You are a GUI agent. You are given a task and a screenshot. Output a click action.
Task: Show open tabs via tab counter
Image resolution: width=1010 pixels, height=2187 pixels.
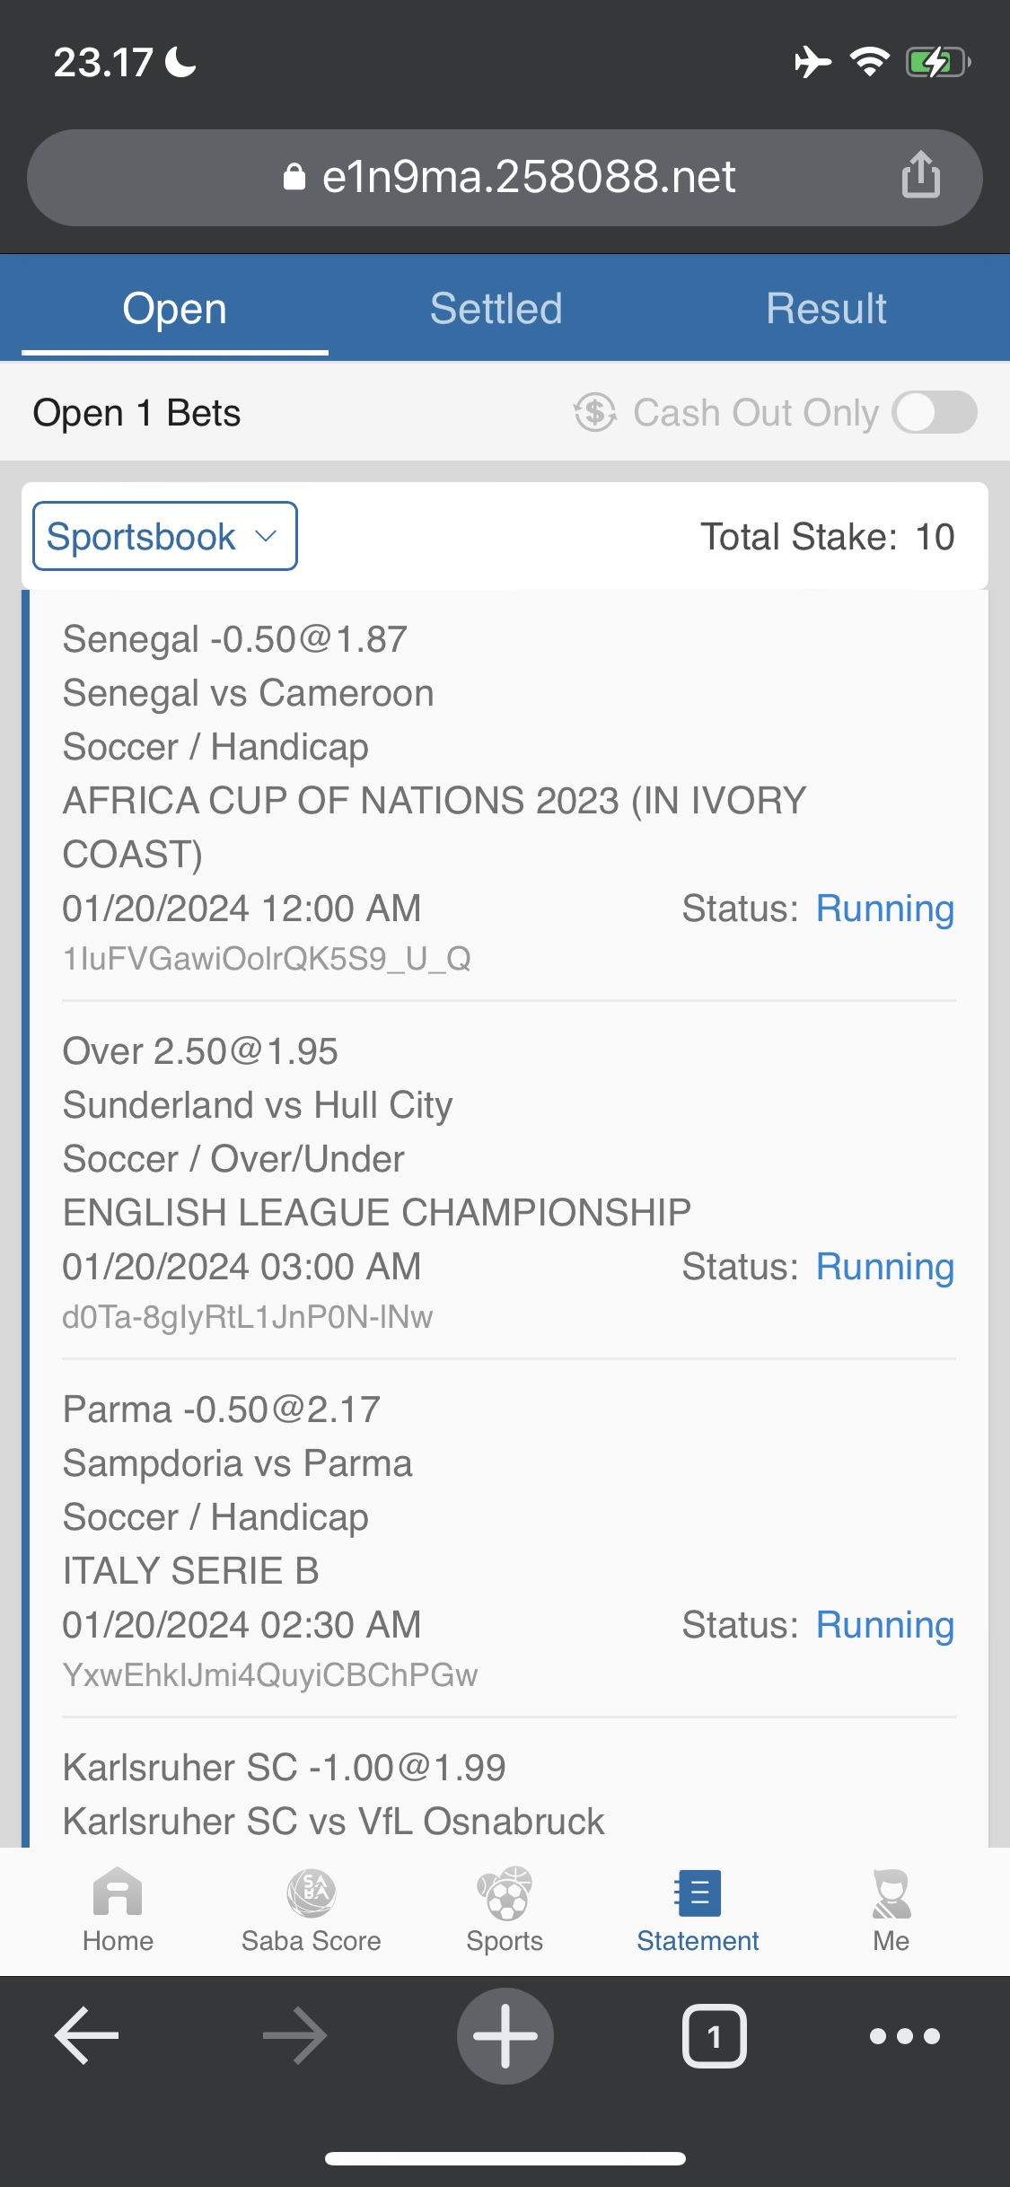714,2036
